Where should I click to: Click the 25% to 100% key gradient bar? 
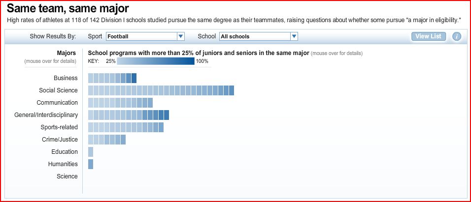(x=156, y=61)
